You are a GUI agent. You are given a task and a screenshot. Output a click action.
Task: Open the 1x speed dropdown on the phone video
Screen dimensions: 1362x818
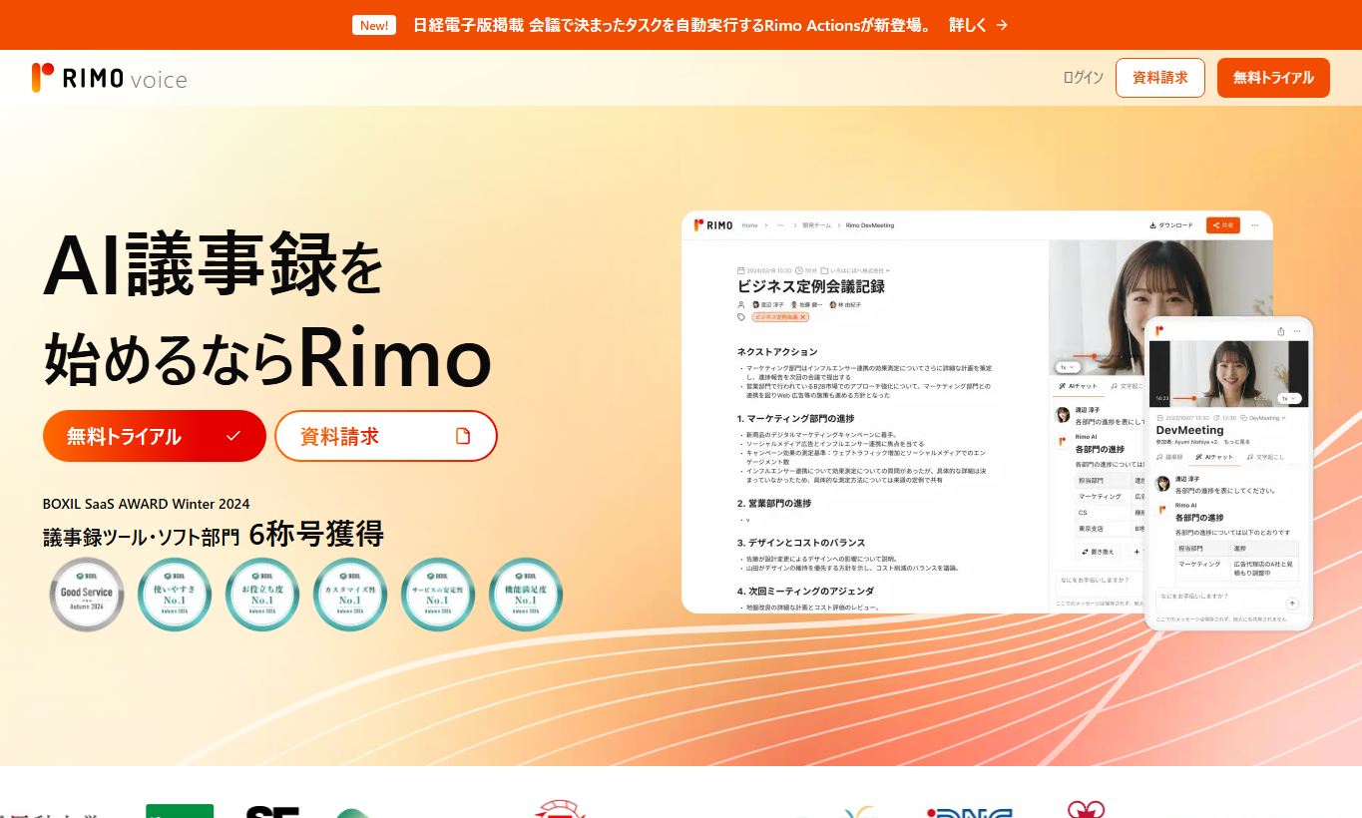pyautogui.click(x=1289, y=398)
